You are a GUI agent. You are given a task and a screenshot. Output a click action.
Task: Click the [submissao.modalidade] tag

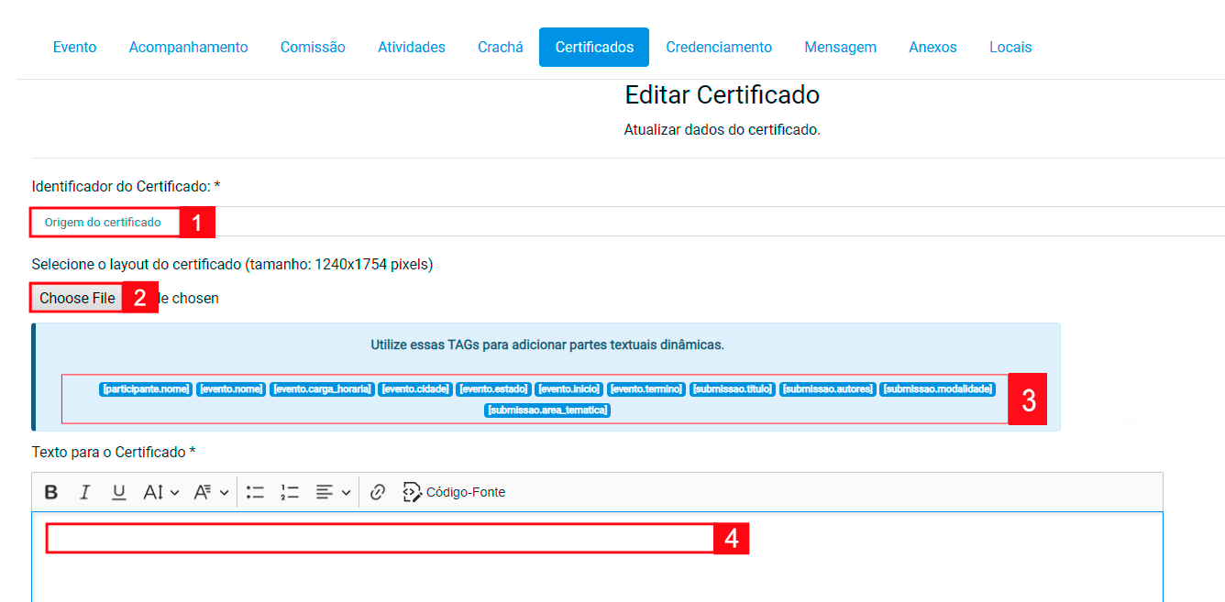click(x=937, y=389)
